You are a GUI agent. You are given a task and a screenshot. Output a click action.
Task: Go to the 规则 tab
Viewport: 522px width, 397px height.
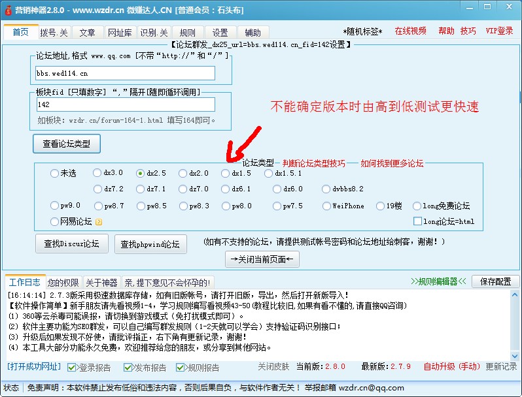(188, 33)
